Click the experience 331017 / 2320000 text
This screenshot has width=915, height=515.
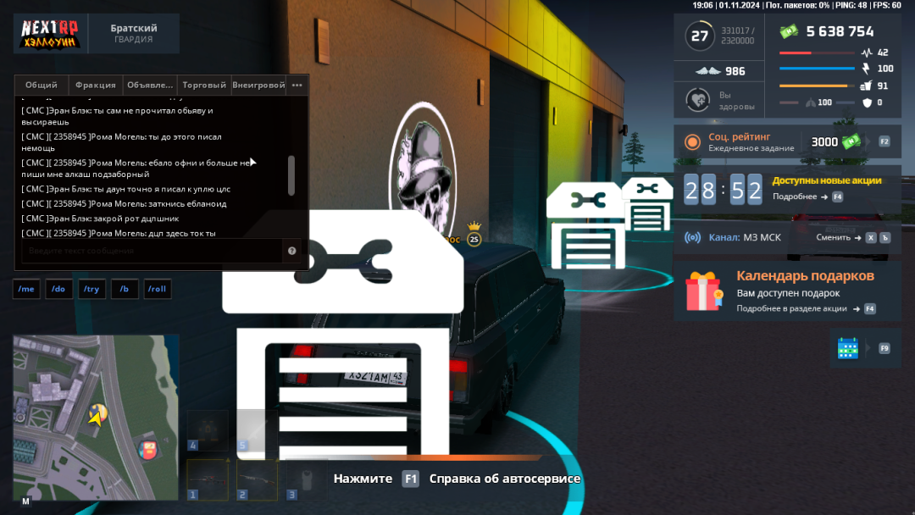(x=738, y=36)
